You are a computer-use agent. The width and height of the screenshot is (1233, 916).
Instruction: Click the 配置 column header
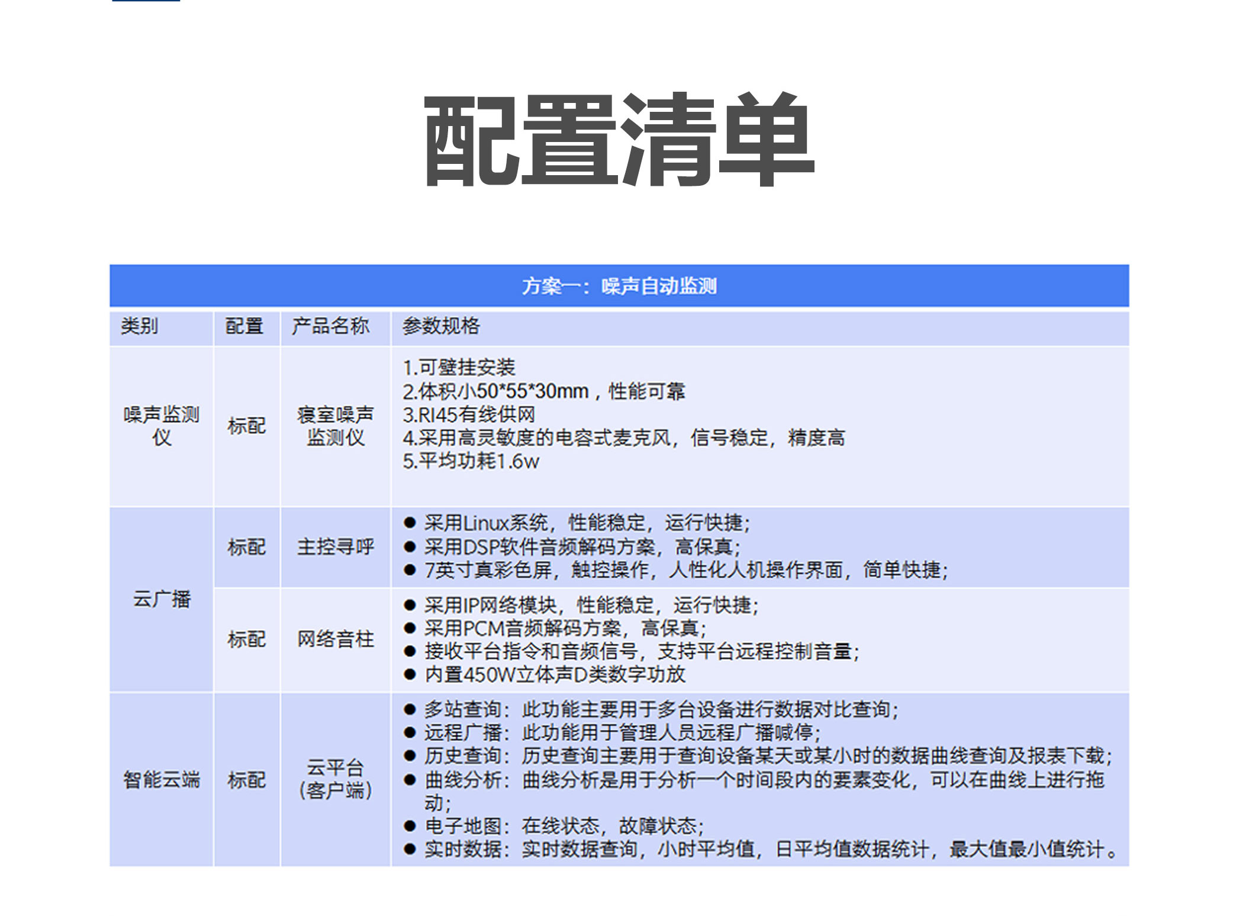244,326
